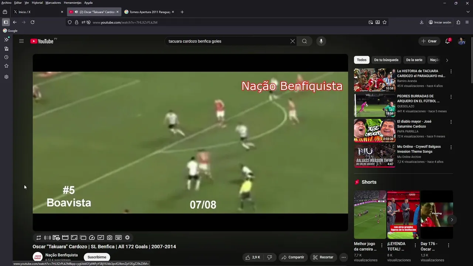Image resolution: width=473 pixels, height=266 pixels.
Task: Click Suscribirme button
Action: click(x=97, y=257)
